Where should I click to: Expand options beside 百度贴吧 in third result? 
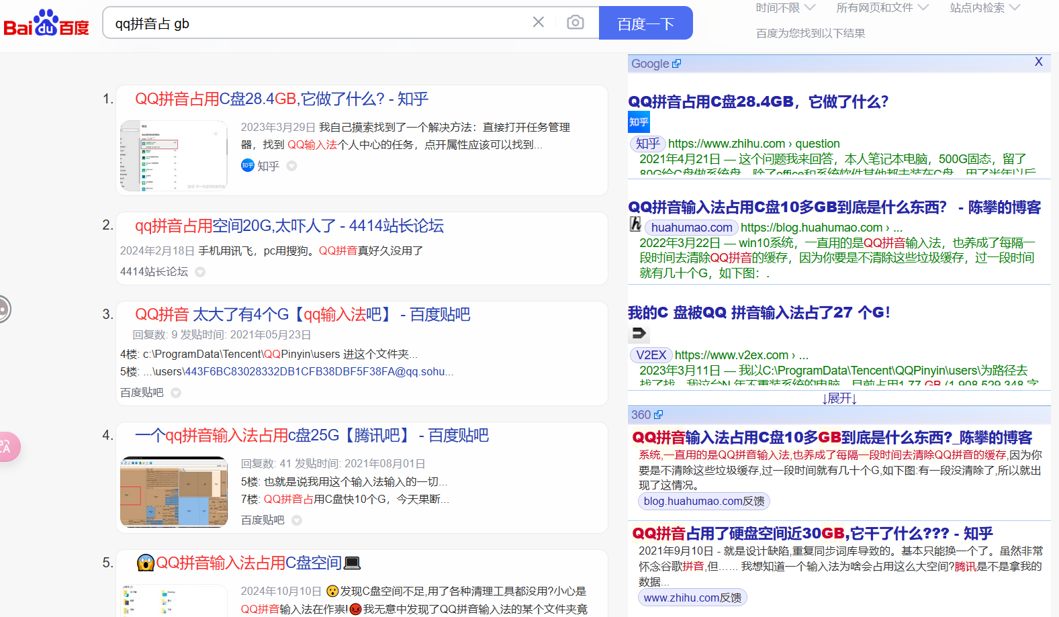click(176, 393)
